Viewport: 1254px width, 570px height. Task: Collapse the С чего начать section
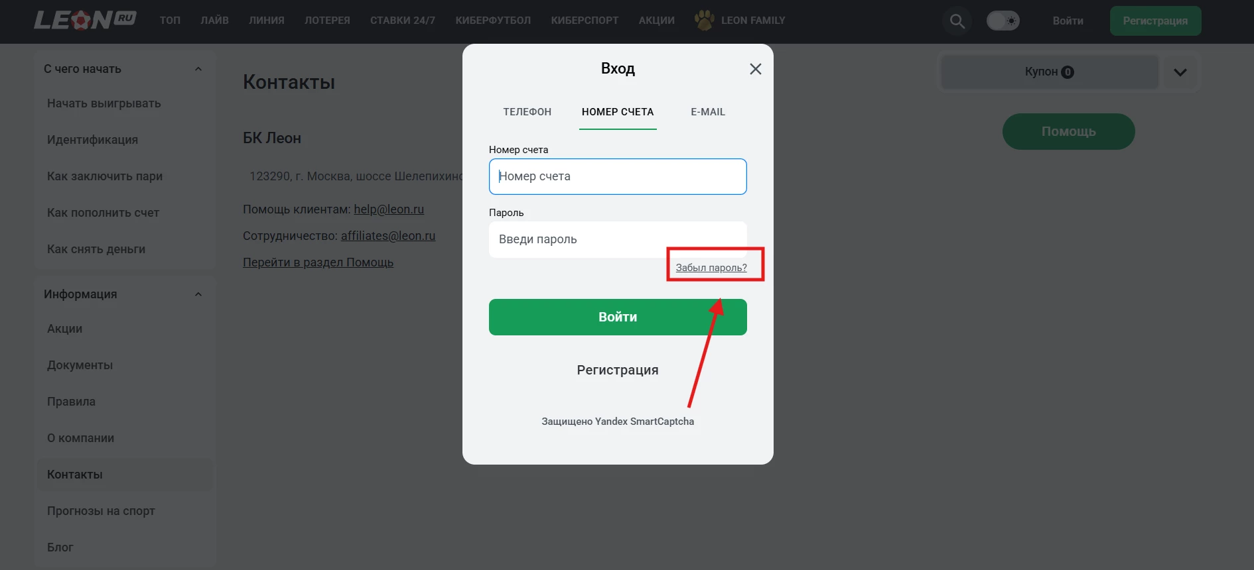click(198, 69)
